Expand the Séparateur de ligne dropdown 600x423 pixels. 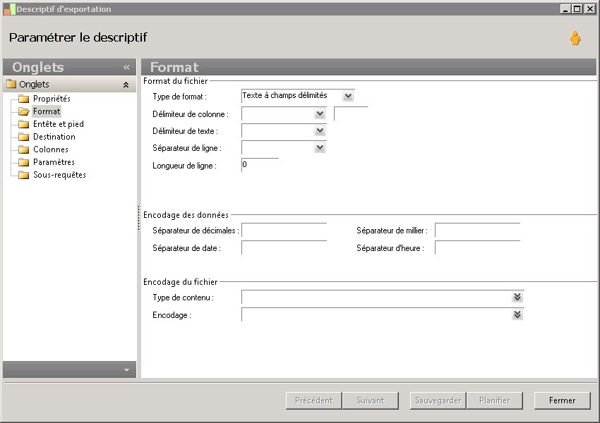tap(320, 147)
